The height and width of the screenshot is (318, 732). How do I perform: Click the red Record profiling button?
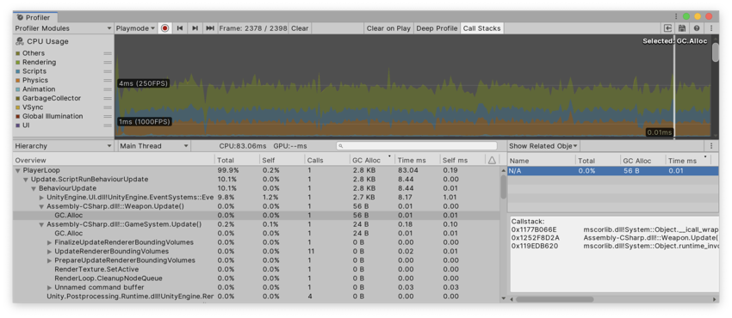click(x=164, y=28)
